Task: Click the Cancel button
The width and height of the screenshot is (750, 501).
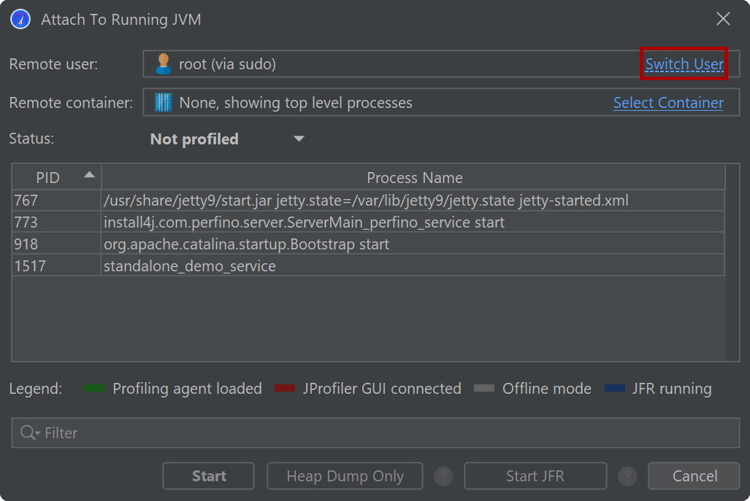Action: [694, 476]
